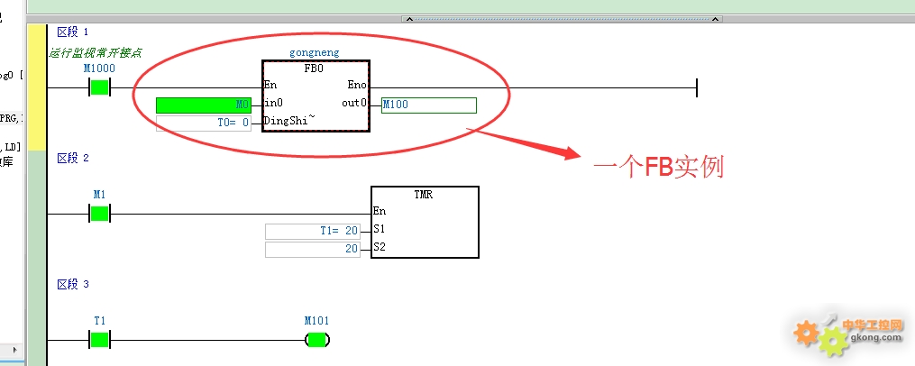915x366 pixels.
Task: Click the TMR S2 field showing 20
Action: pyautogui.click(x=312, y=249)
